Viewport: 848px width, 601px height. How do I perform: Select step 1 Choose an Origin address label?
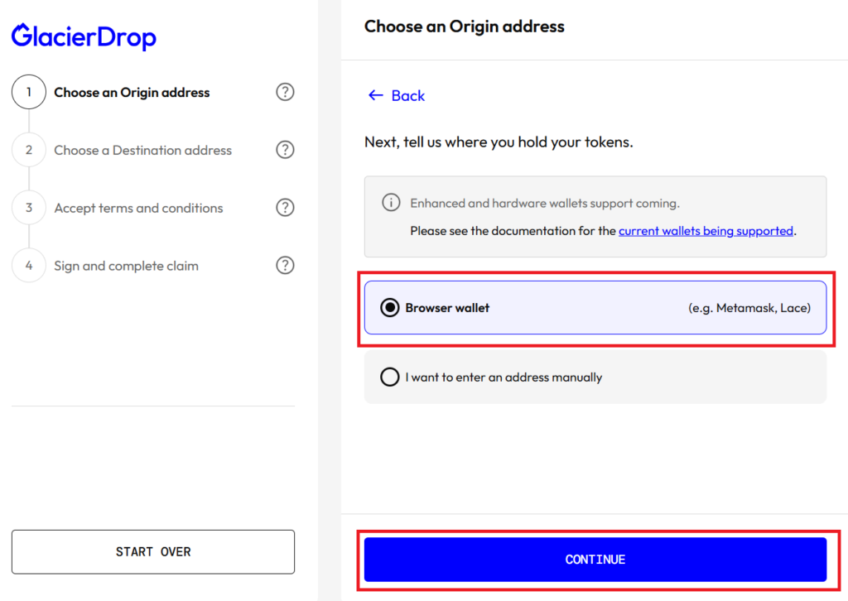[132, 93]
